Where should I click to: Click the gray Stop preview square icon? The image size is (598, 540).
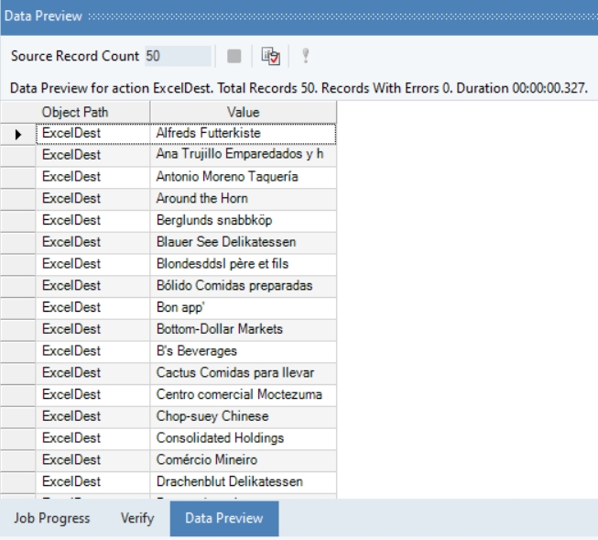pos(234,56)
